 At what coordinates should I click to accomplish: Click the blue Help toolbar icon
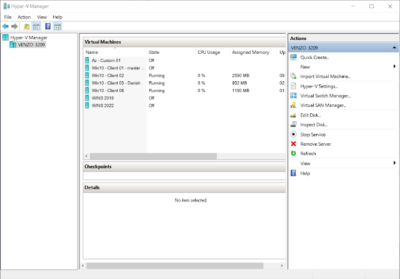coord(47,26)
